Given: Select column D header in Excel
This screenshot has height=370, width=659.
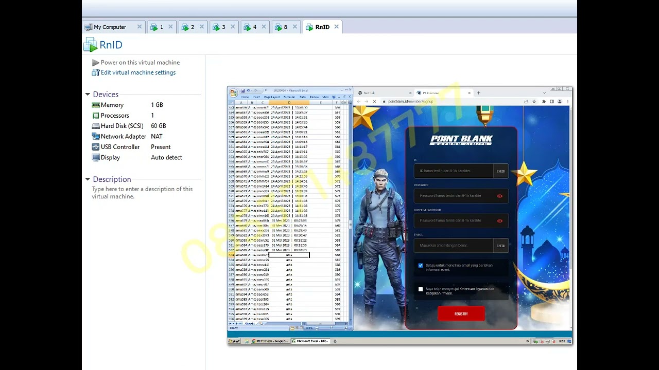Looking at the screenshot, I should coord(289,102).
